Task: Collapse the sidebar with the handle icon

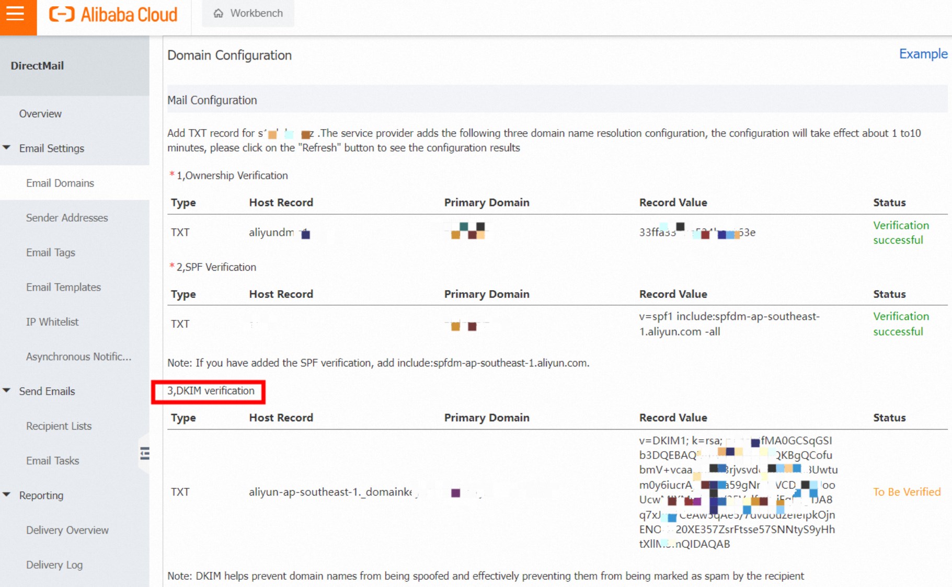Action: point(145,453)
